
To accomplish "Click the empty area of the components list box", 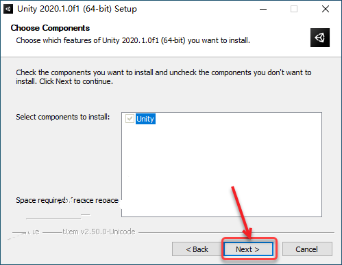I will tap(221, 171).
